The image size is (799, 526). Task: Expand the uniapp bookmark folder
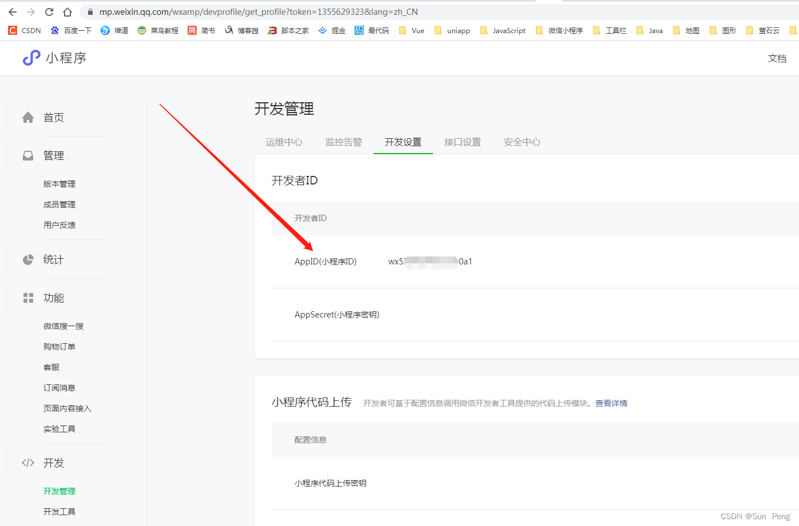pos(452,31)
